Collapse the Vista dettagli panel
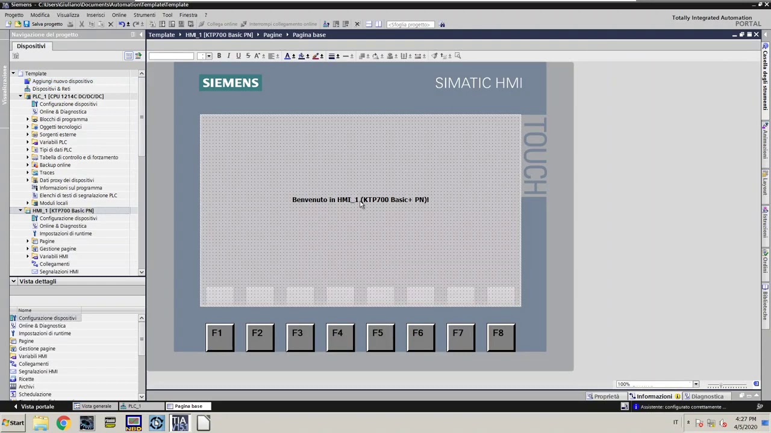The width and height of the screenshot is (771, 433). [x=13, y=281]
